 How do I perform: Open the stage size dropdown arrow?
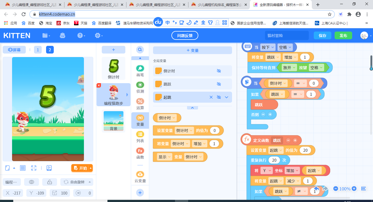(x=14, y=168)
